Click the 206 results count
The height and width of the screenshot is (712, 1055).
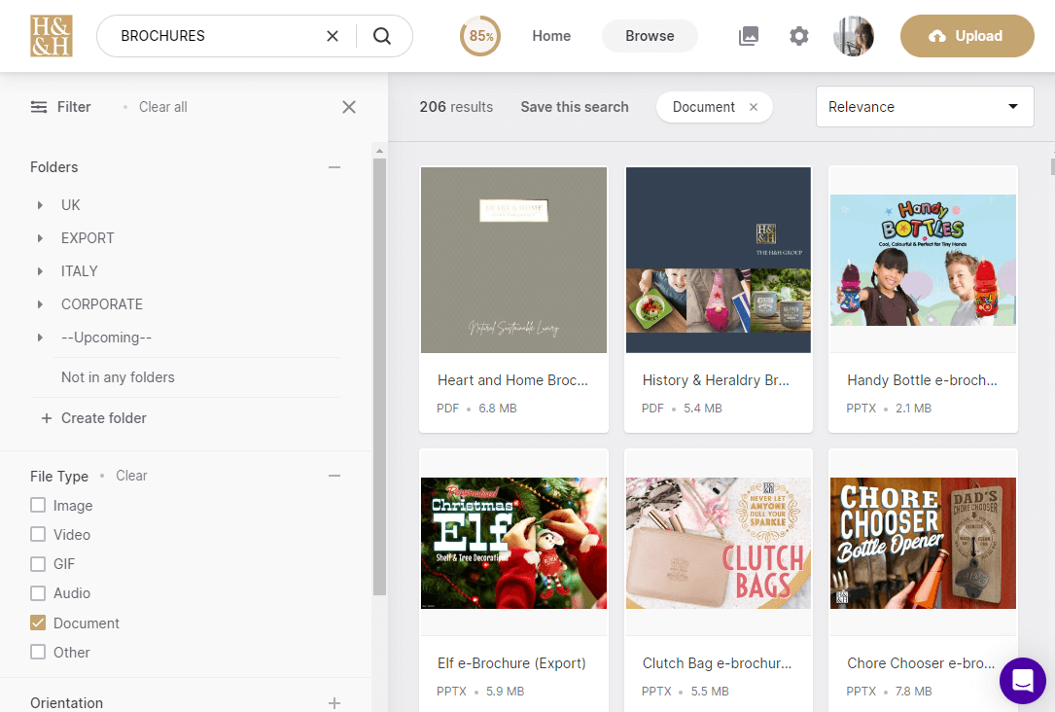coord(456,107)
